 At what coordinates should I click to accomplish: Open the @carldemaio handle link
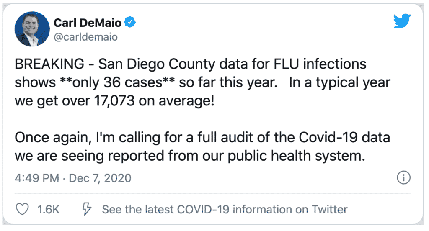tap(86, 37)
